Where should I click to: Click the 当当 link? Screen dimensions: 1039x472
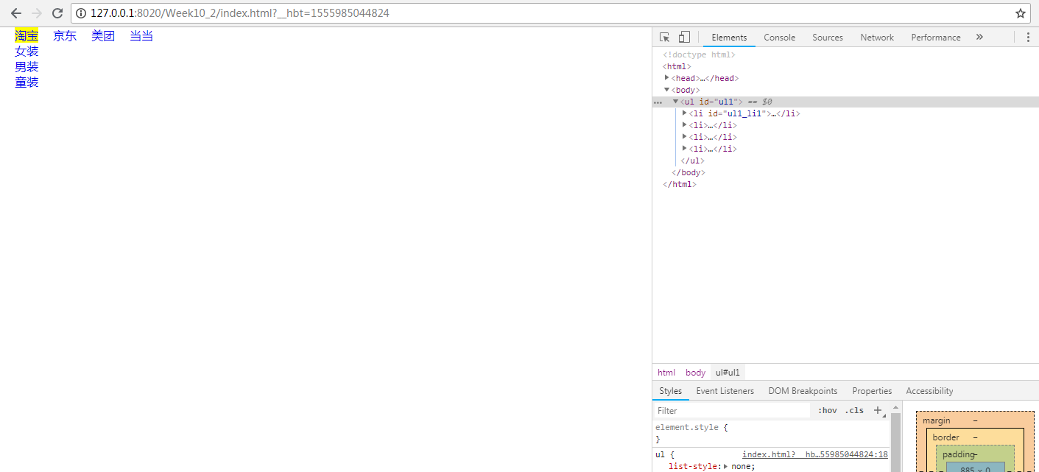[x=141, y=35]
